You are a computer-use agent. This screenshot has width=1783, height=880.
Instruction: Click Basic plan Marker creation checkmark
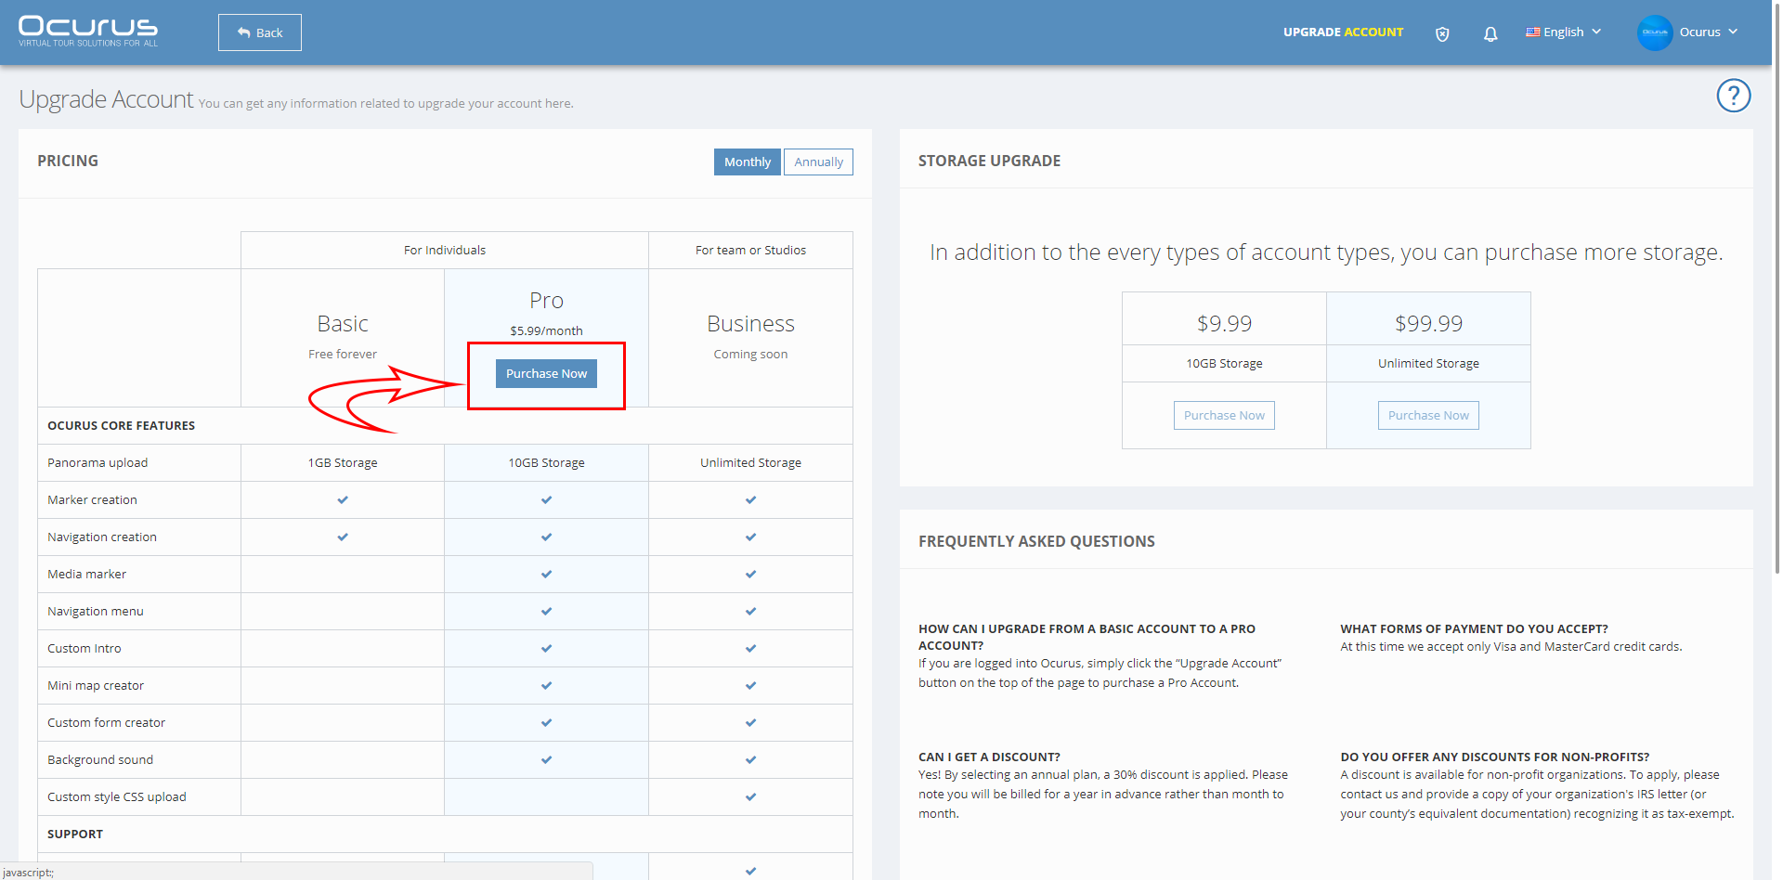click(x=343, y=499)
